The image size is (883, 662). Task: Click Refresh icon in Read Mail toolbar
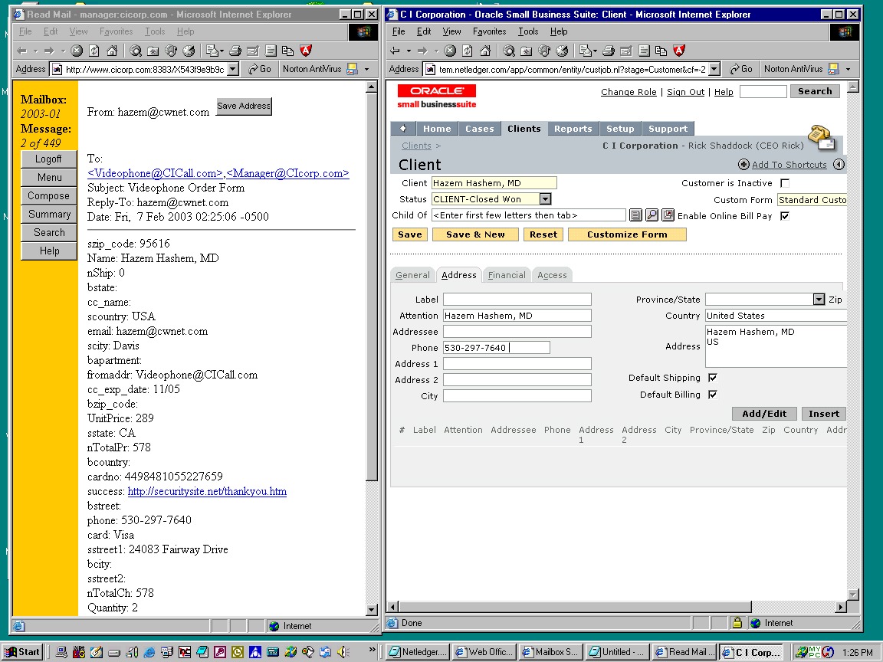[x=94, y=51]
